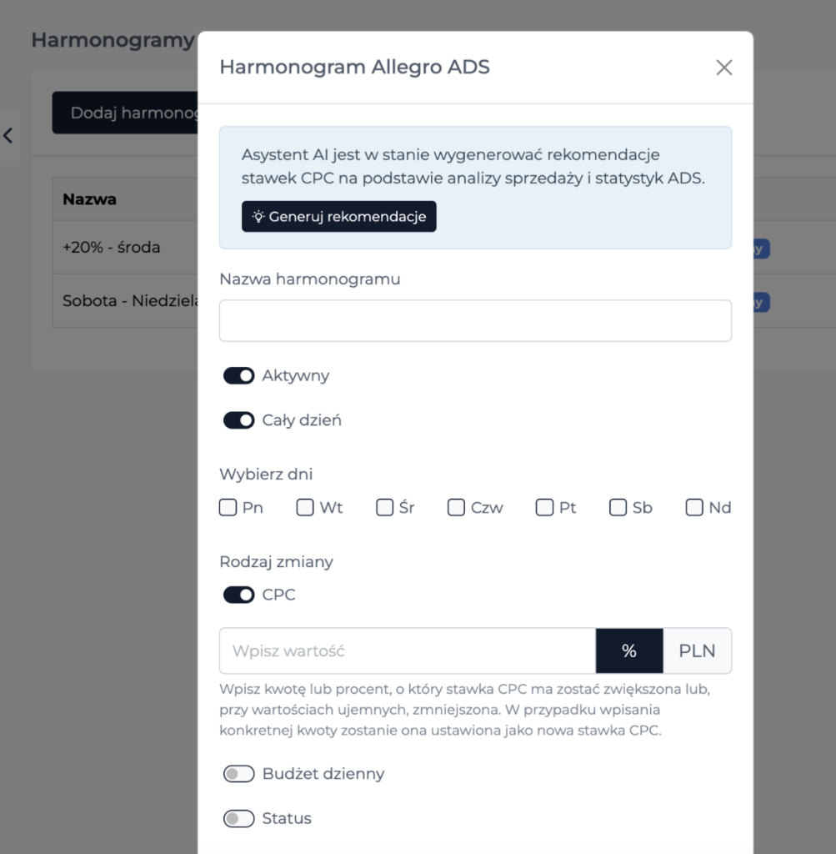Select the Czw day checkbox
The height and width of the screenshot is (854, 836).
456,508
